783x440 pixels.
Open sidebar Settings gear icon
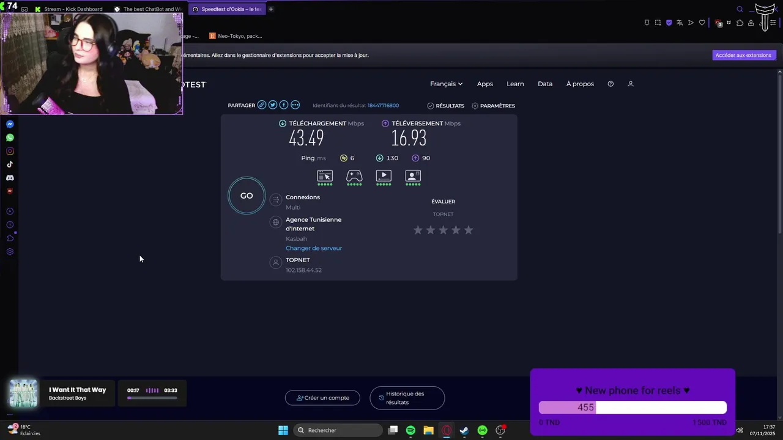(x=10, y=252)
